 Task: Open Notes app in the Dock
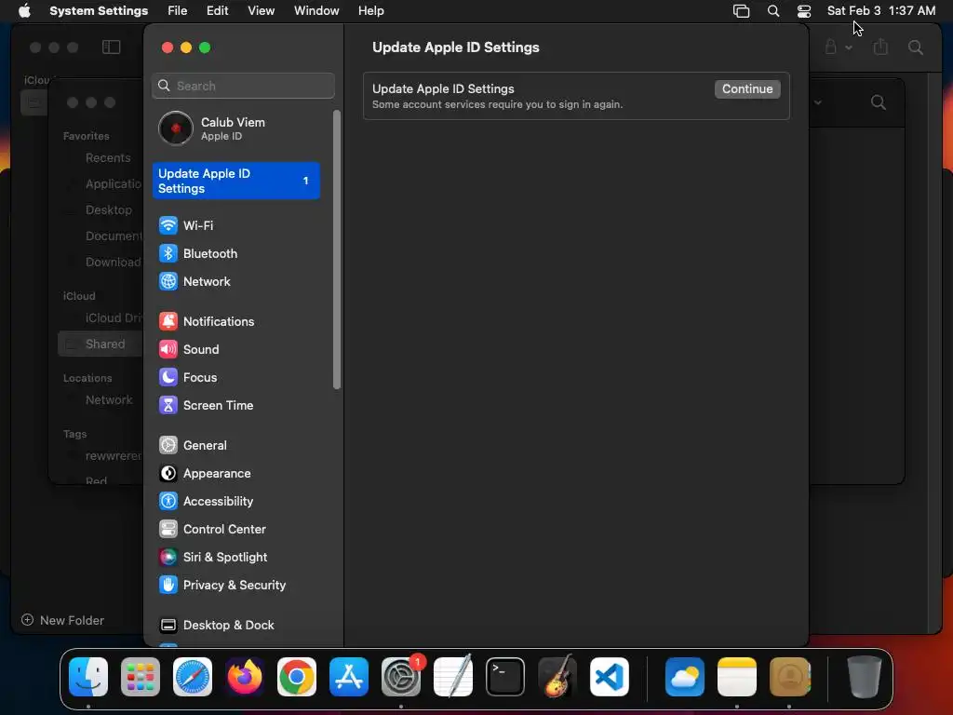(737, 677)
